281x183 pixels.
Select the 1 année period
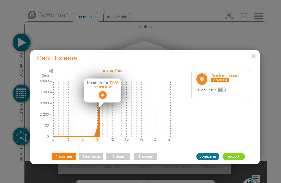click(x=145, y=156)
